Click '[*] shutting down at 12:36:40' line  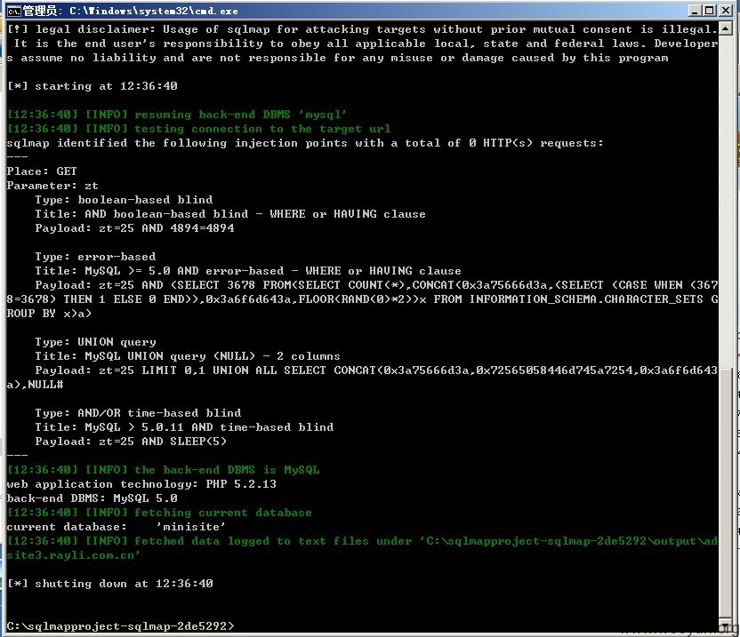pos(110,583)
